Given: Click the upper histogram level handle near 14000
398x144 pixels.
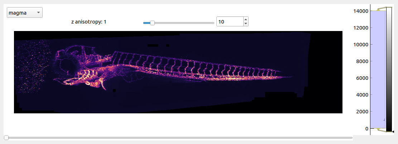Looking at the screenshot, I should point(378,10).
